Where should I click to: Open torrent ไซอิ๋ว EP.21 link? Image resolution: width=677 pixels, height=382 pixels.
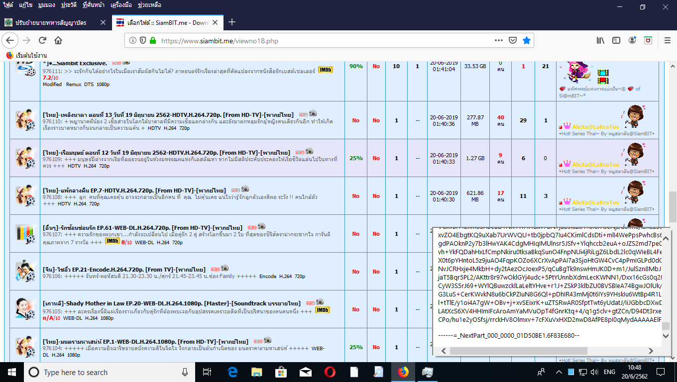[x=124, y=269]
